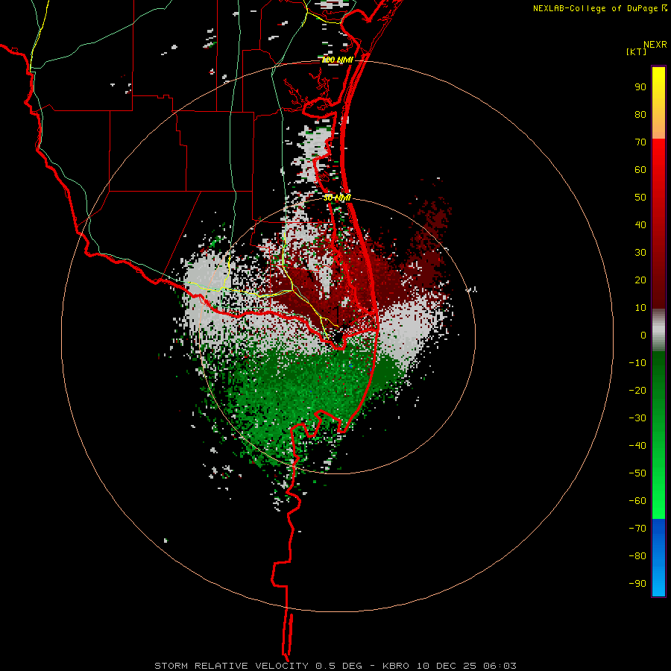The height and width of the screenshot is (671, 671).
Task: Click the -40 scale value
Action: click(x=637, y=446)
